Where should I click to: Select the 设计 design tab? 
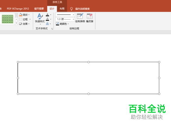click(x=52, y=9)
